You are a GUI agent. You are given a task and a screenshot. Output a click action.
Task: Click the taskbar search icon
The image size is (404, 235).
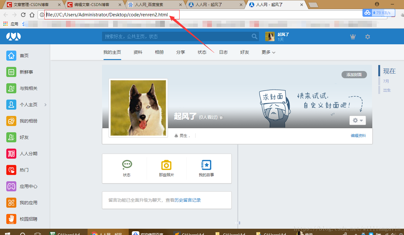pyautogui.click(x=23, y=233)
